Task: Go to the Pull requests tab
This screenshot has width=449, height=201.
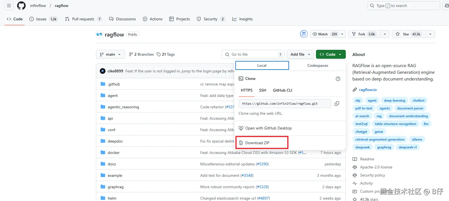Action: tap(83, 19)
